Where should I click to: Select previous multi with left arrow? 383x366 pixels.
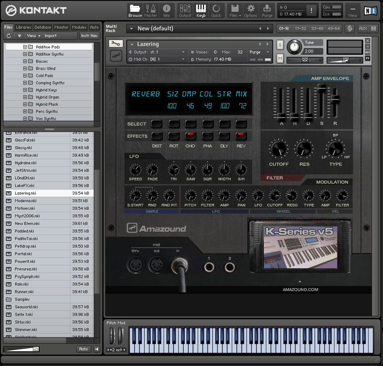click(260, 28)
